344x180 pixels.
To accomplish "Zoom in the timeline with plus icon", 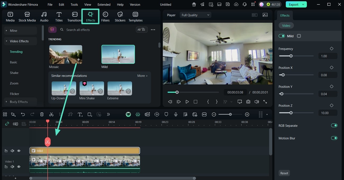I will (247, 114).
